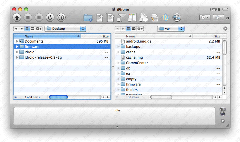Image resolution: width=240 pixels, height=142 pixels.
Task: Open the Desktop path dropdown
Action: pos(66,29)
